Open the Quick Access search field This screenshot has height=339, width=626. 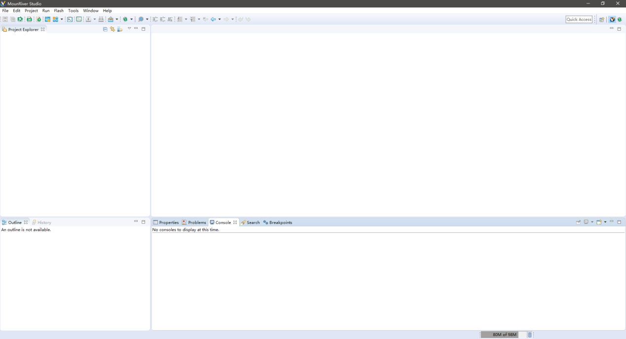(x=579, y=19)
